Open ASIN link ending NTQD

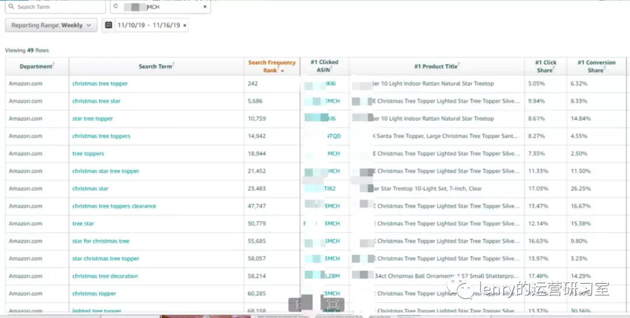pos(334,136)
